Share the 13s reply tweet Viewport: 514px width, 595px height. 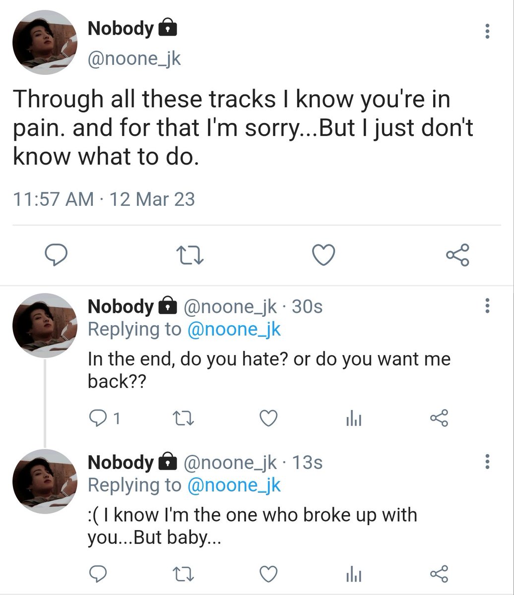pyautogui.click(x=439, y=574)
